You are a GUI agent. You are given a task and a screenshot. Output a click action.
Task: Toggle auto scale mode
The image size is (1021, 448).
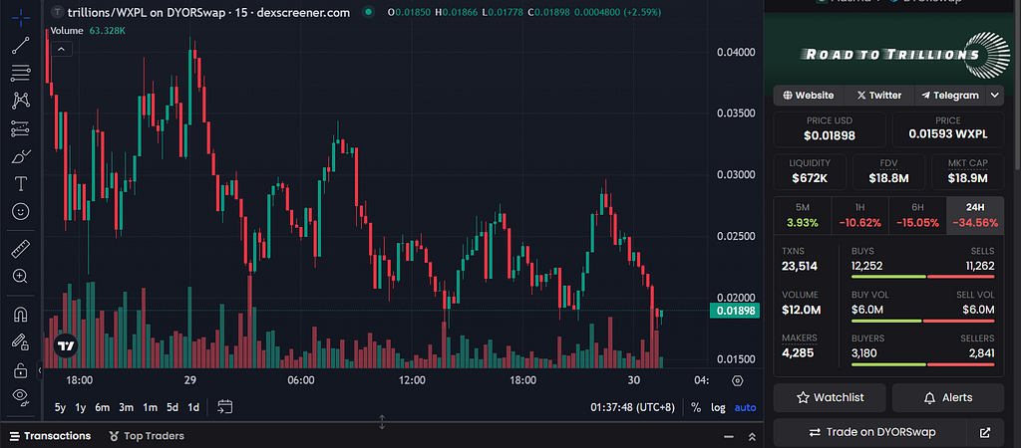[745, 408]
